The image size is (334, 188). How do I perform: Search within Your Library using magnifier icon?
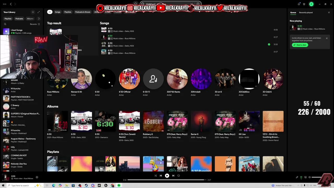[x=5, y=24]
